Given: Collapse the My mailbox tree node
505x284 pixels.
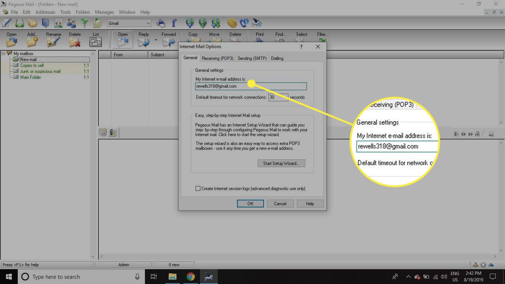Looking at the screenshot, I should [3, 54].
